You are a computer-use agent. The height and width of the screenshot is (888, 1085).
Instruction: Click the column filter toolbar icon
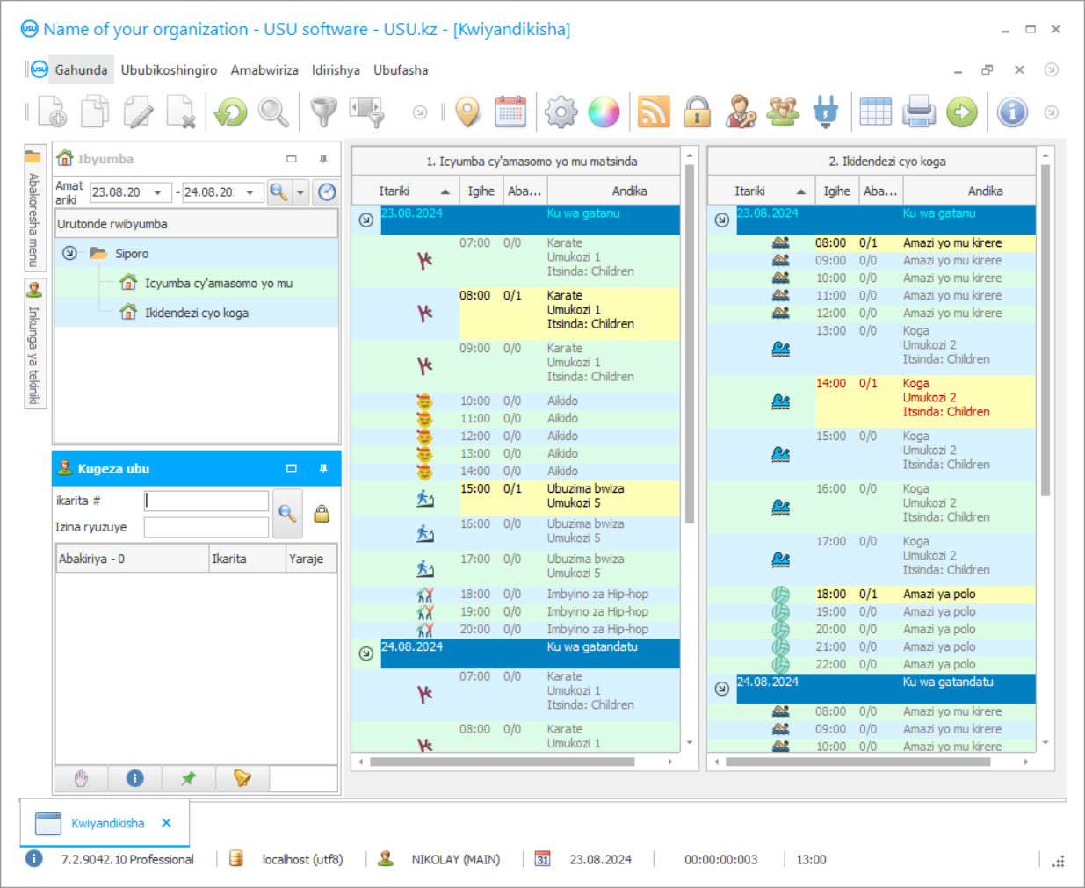pyautogui.click(x=367, y=112)
